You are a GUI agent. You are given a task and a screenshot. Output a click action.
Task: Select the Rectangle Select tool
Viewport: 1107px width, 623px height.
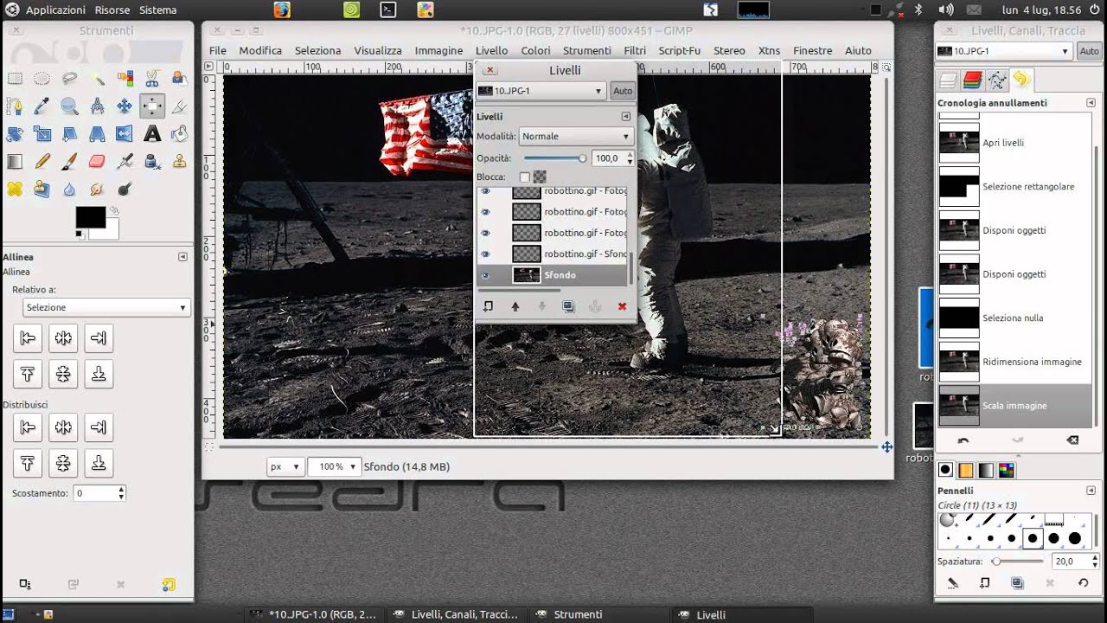click(15, 79)
